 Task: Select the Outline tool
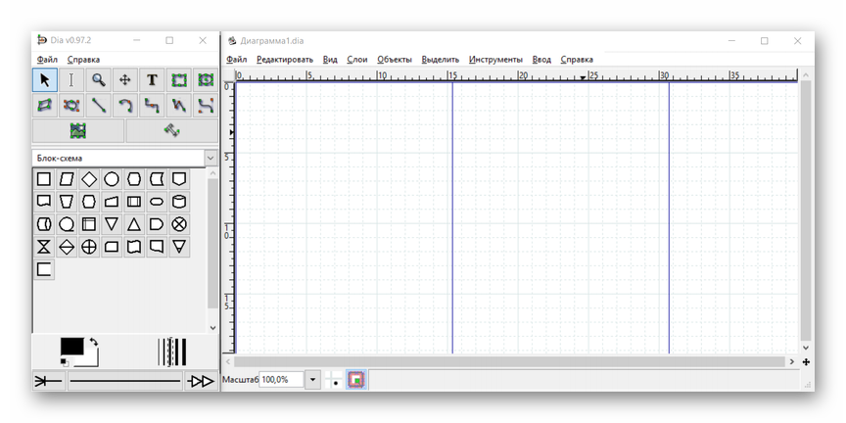[172, 130]
